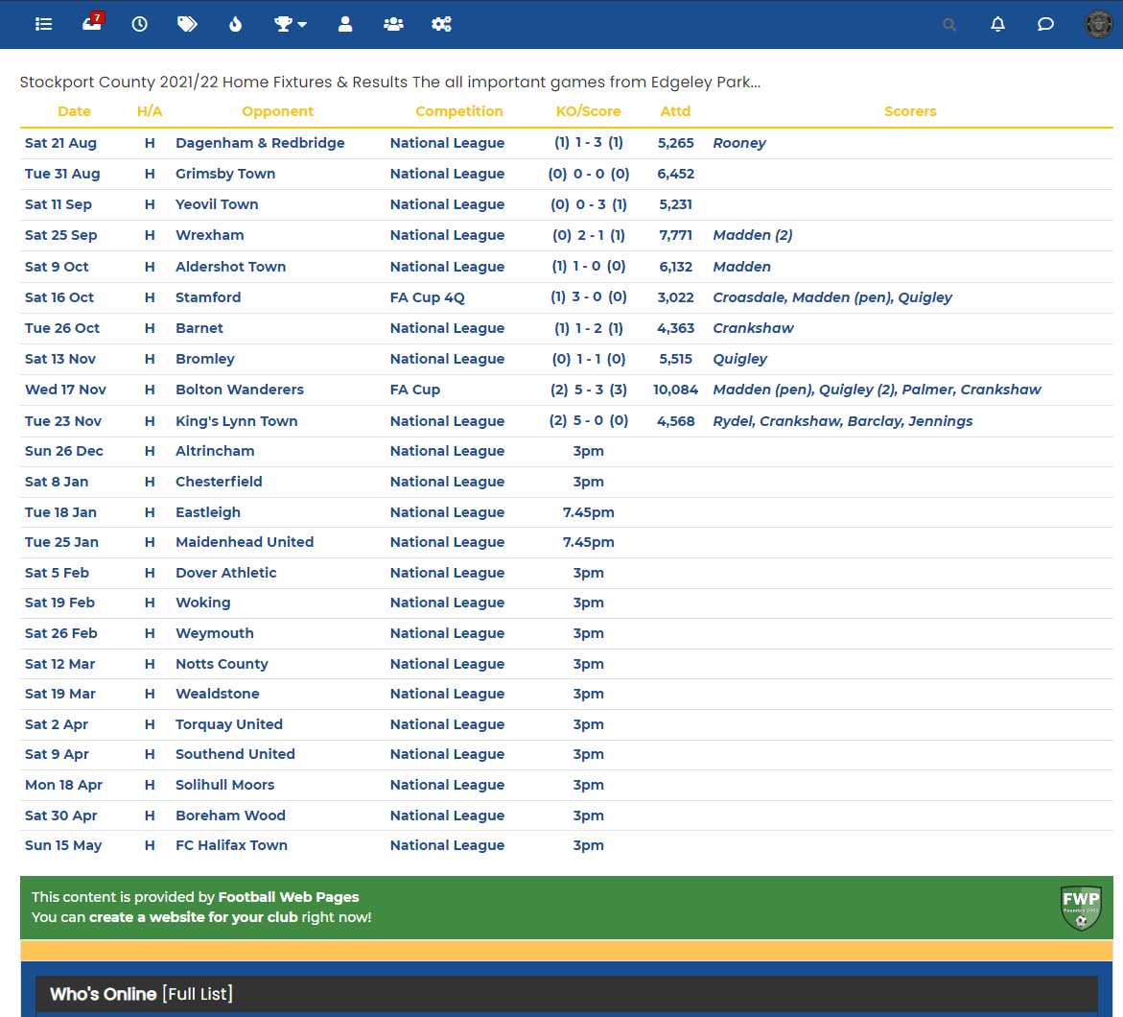Click the user avatar in top bar
Screen dimensions: 1123x1017
pyautogui.click(x=1099, y=24)
